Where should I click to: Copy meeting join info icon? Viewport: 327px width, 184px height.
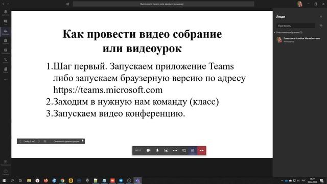point(321,26)
